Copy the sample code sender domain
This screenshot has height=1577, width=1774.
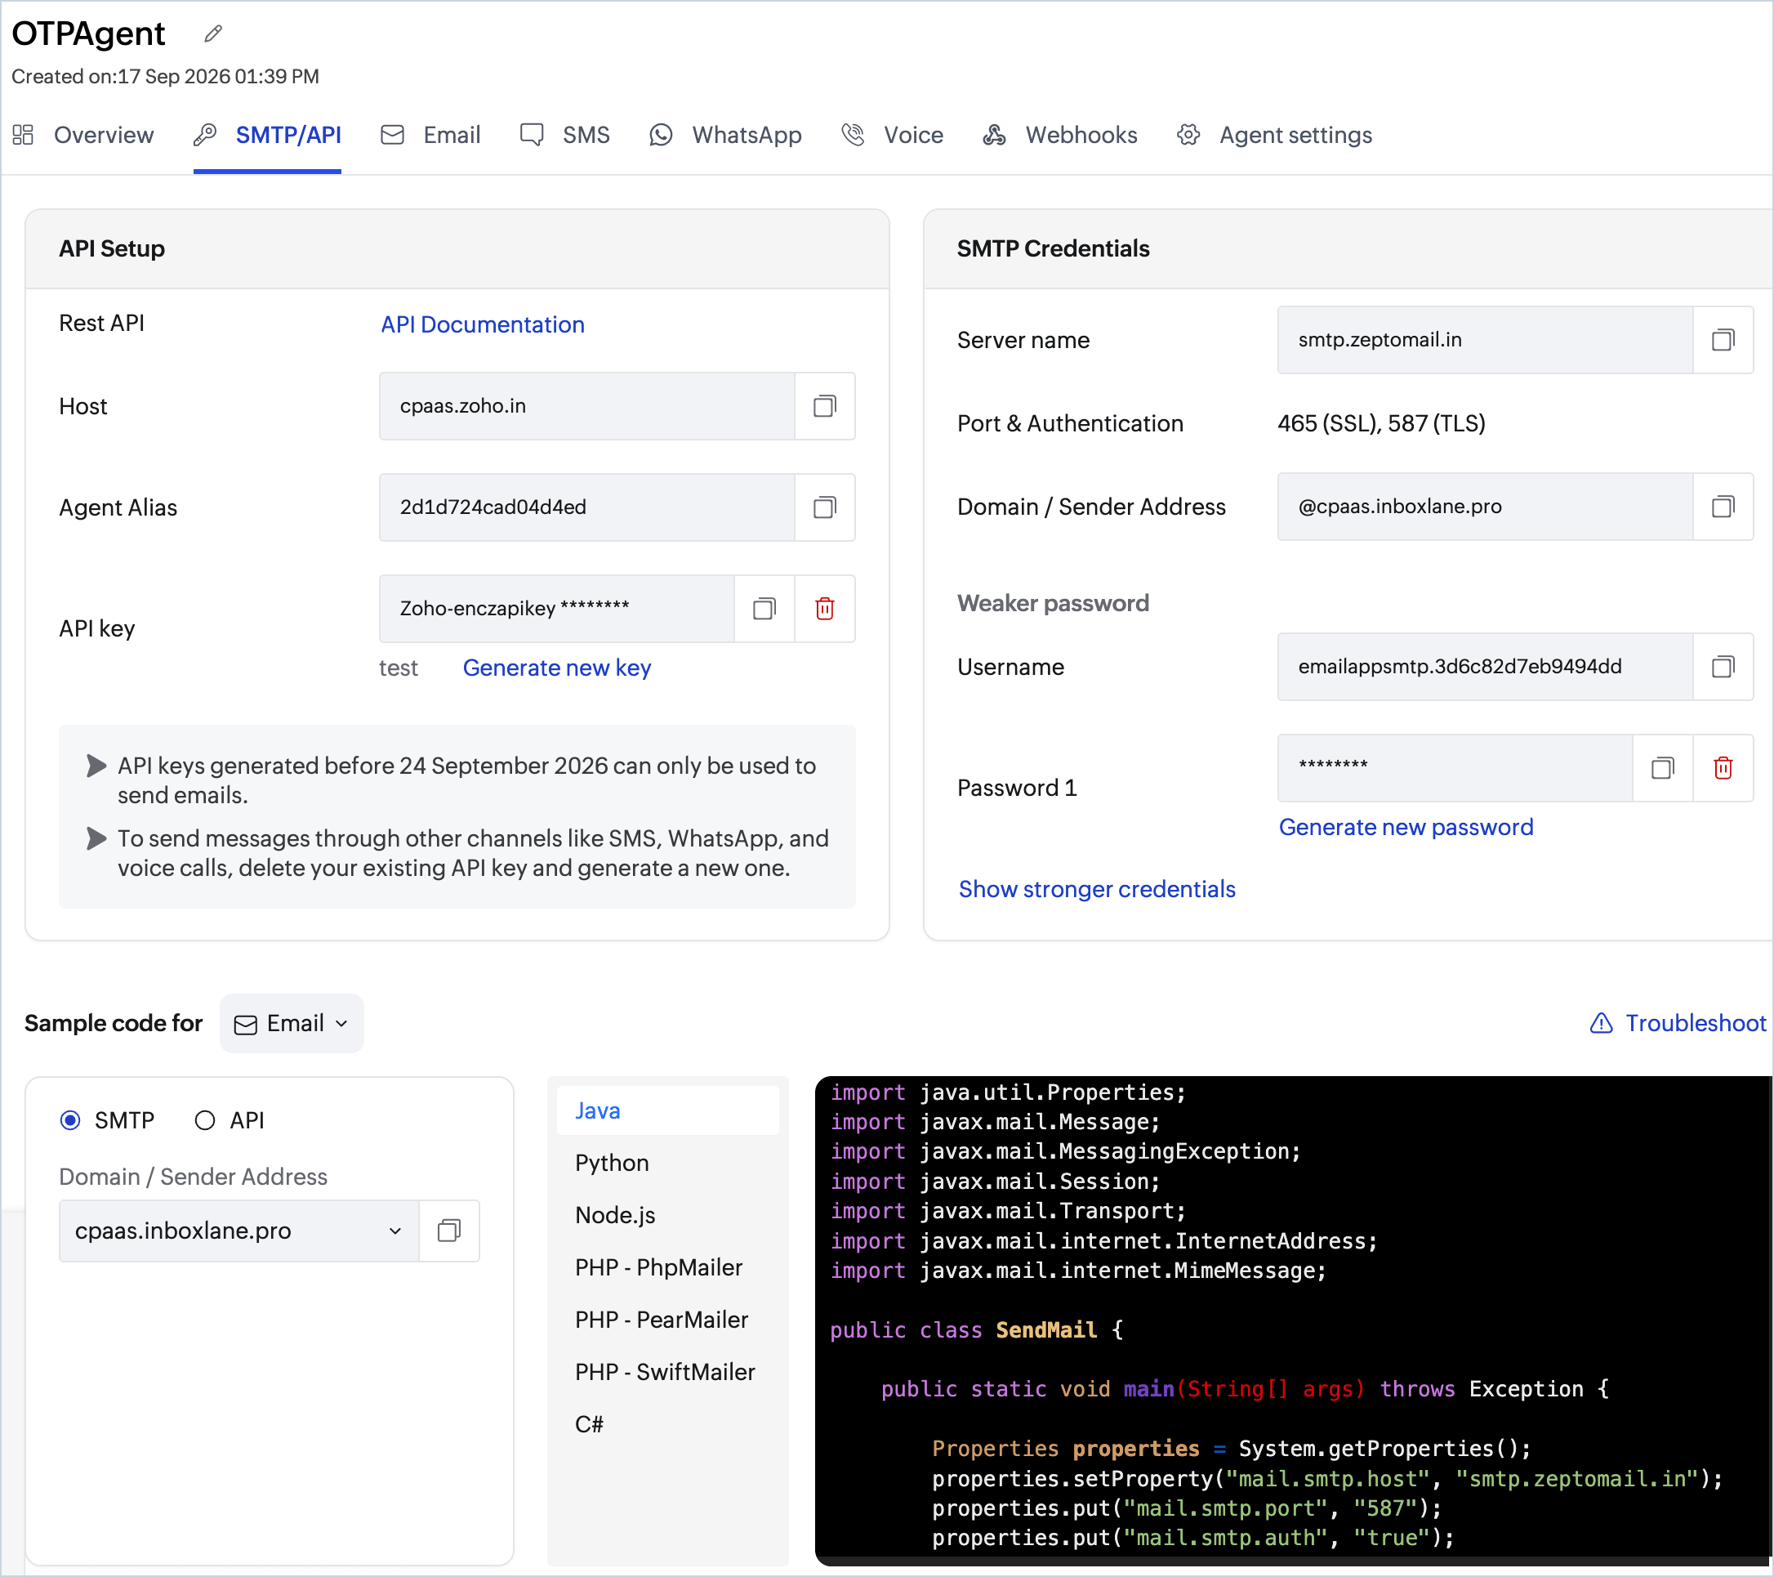pyautogui.click(x=448, y=1231)
